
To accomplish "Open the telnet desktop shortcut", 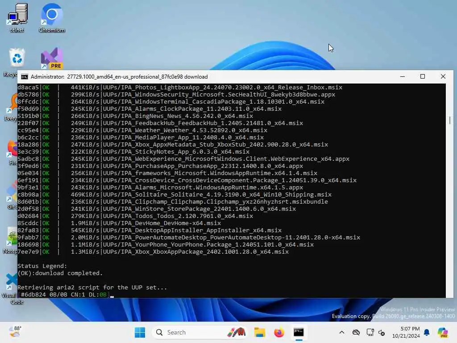I will click(x=17, y=17).
